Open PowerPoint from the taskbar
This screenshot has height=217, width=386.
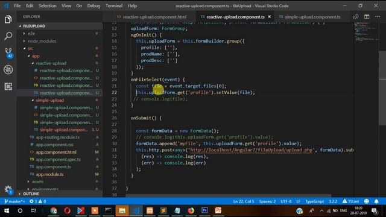[x=218, y=210]
